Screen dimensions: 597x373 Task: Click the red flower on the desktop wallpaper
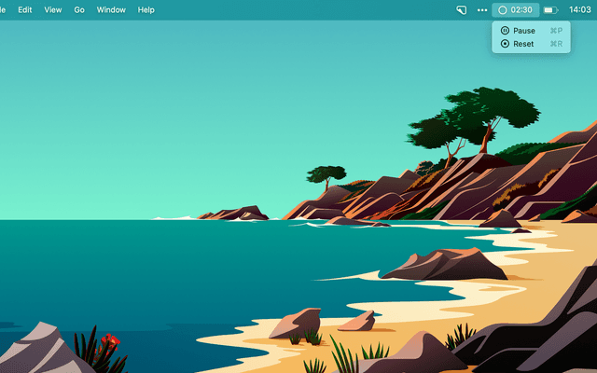pos(110,339)
